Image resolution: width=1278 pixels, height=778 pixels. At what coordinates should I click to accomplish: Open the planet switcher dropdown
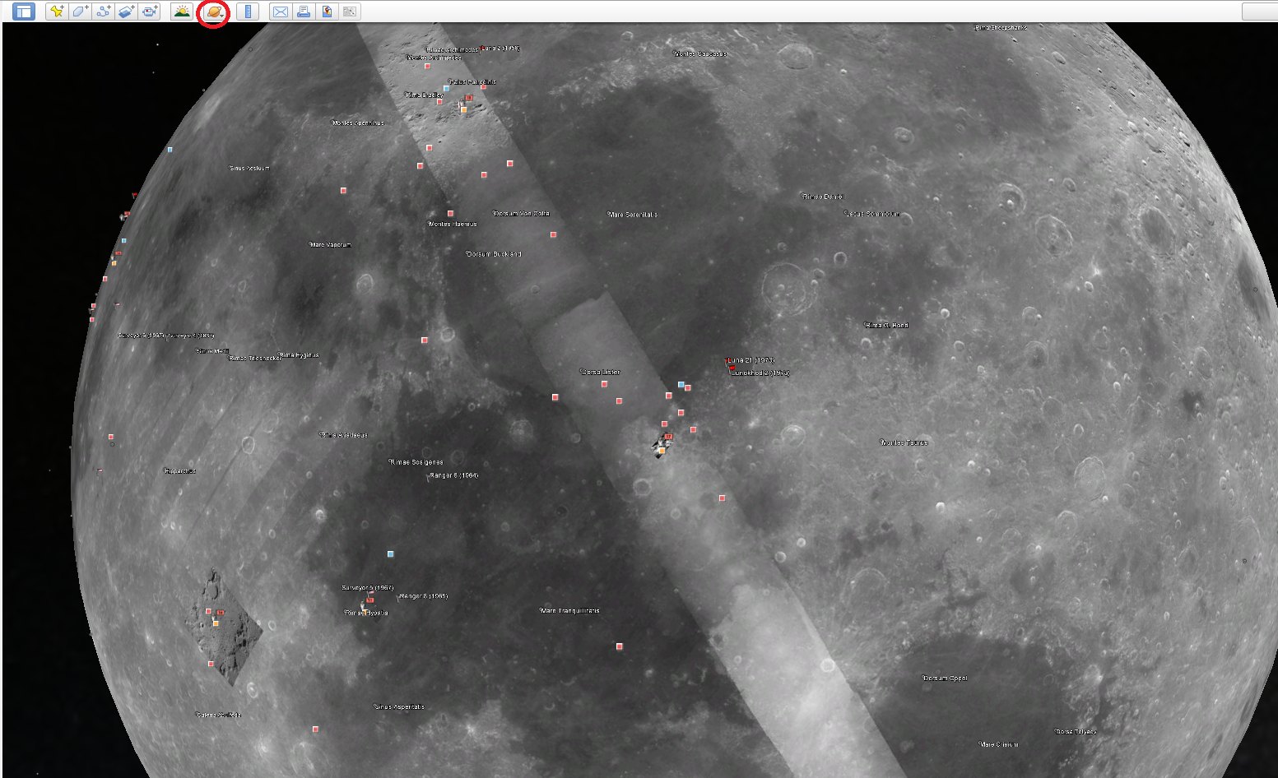(x=214, y=12)
